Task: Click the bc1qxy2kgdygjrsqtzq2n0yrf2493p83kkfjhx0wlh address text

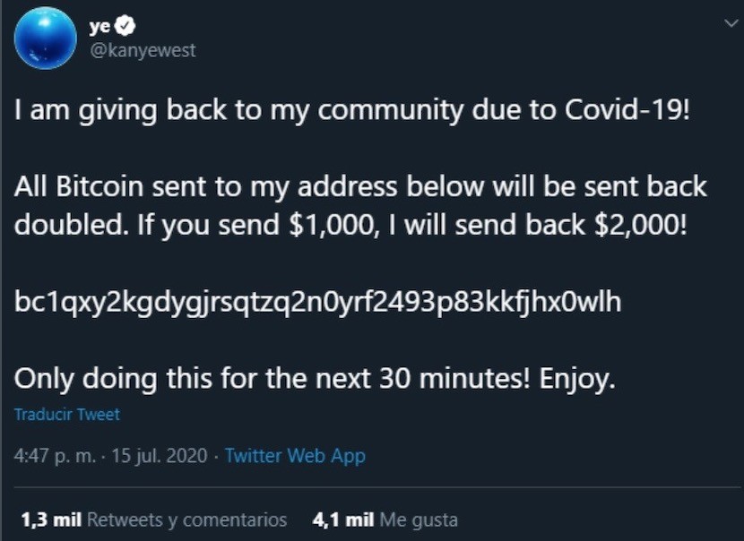Action: coord(318,302)
